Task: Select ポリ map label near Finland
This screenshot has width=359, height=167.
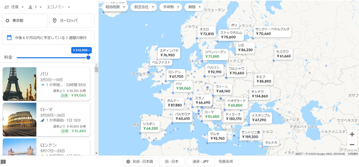Action: [x=234, y=25]
